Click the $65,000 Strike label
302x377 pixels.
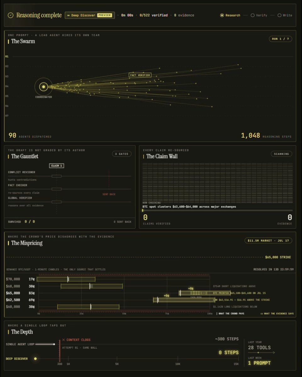point(278,257)
